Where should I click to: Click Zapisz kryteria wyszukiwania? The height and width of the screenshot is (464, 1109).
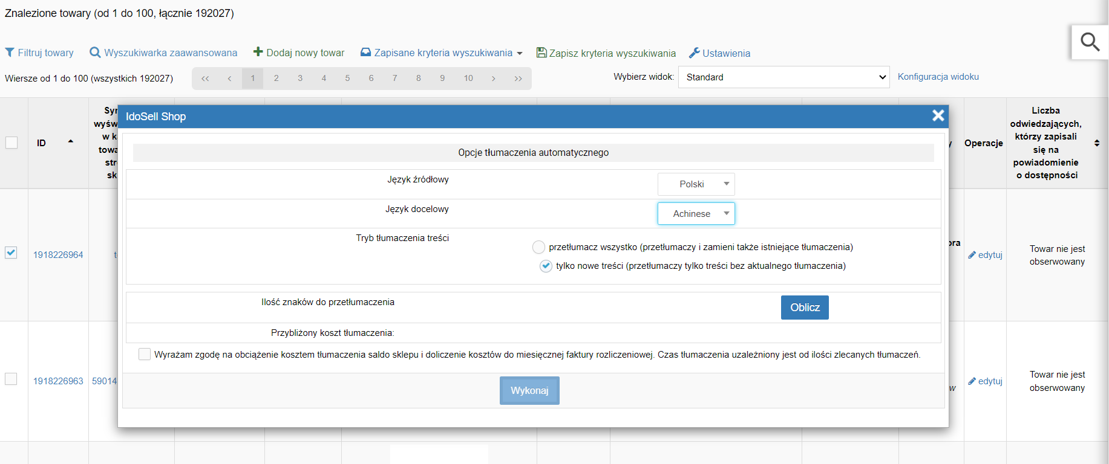point(606,53)
